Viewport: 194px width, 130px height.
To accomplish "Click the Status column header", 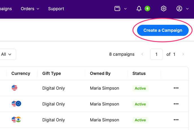I will (x=139, y=74).
